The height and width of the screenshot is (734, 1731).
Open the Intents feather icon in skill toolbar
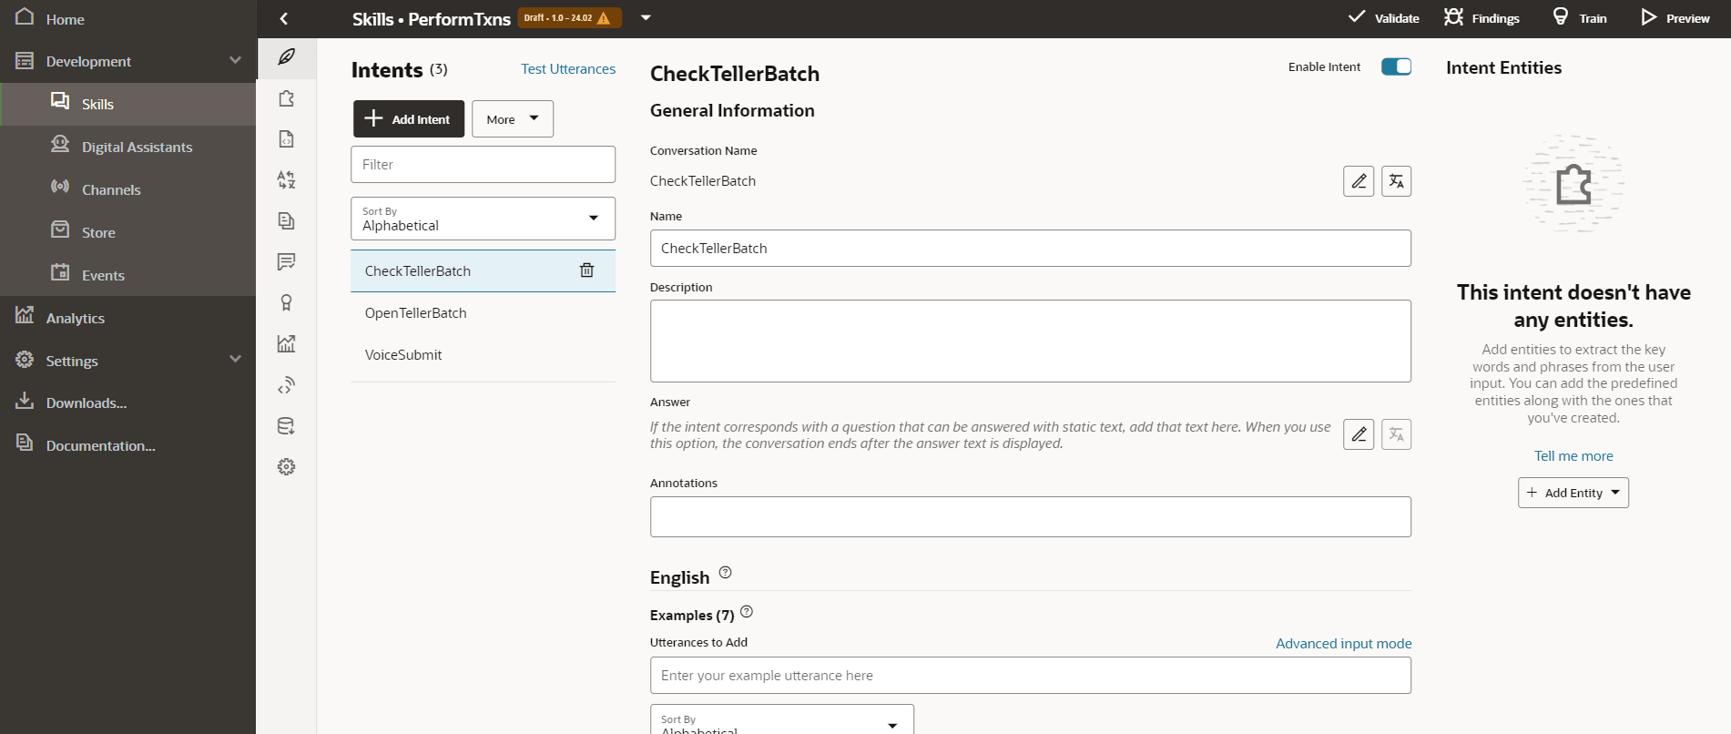click(x=287, y=57)
